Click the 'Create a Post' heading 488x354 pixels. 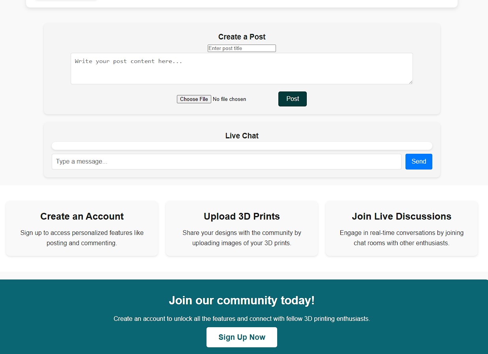[x=242, y=37]
